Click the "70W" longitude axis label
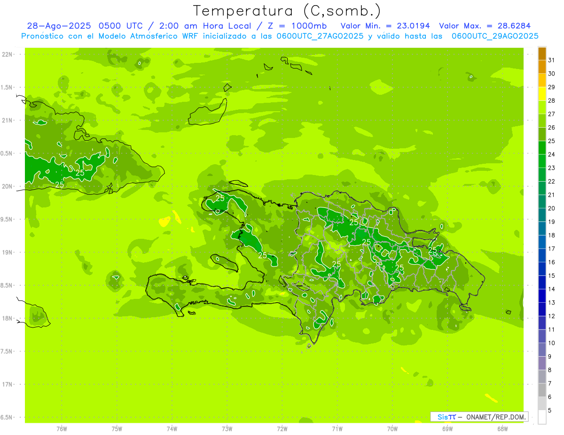The width and height of the screenshot is (564, 435). (x=392, y=429)
